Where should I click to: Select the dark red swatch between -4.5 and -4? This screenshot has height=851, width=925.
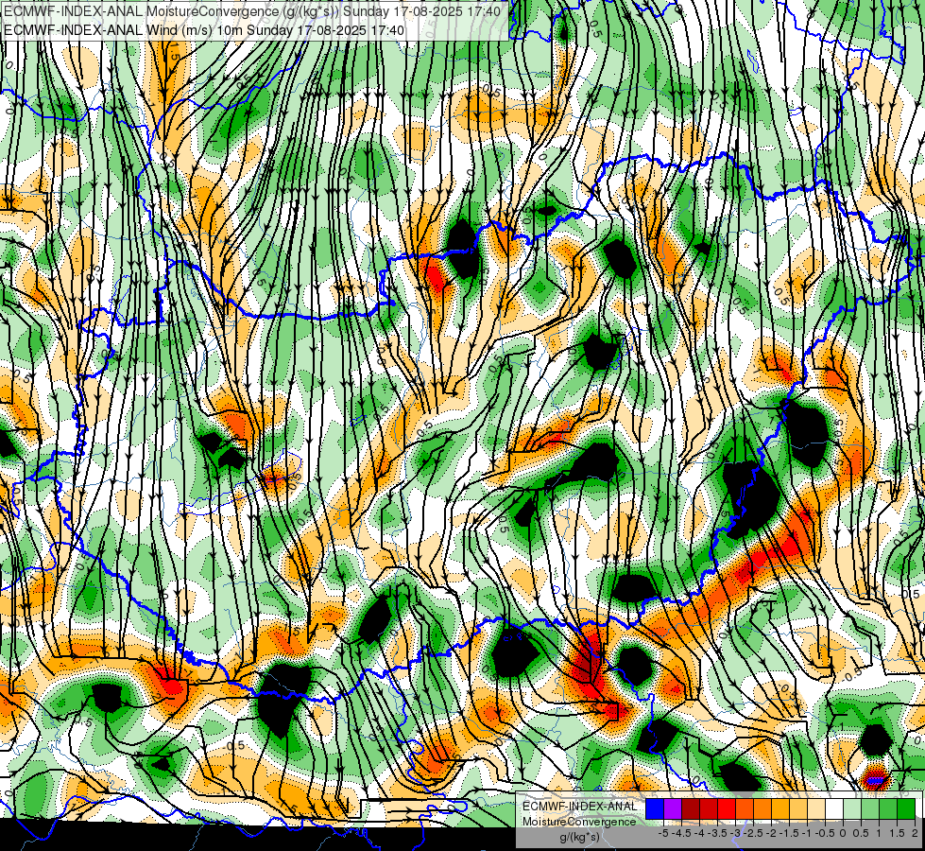click(691, 808)
